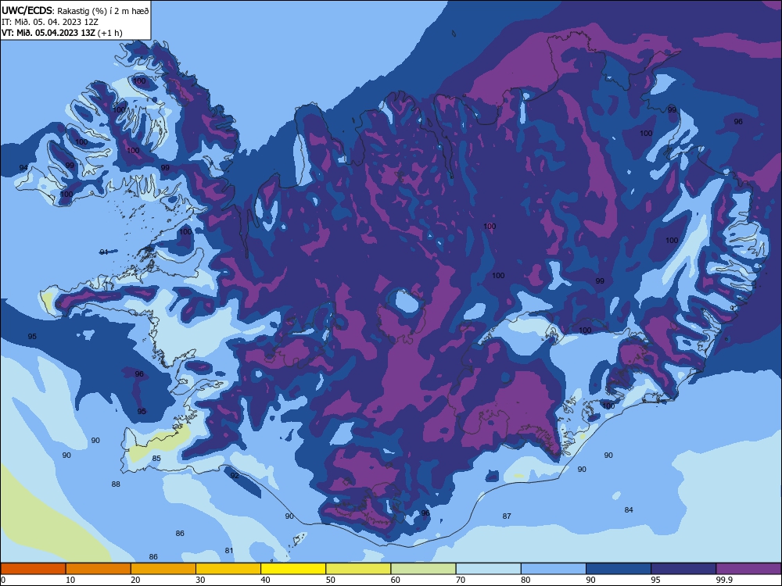Click the legend tick label '99.9'
The width and height of the screenshot is (782, 586).
[x=724, y=580]
